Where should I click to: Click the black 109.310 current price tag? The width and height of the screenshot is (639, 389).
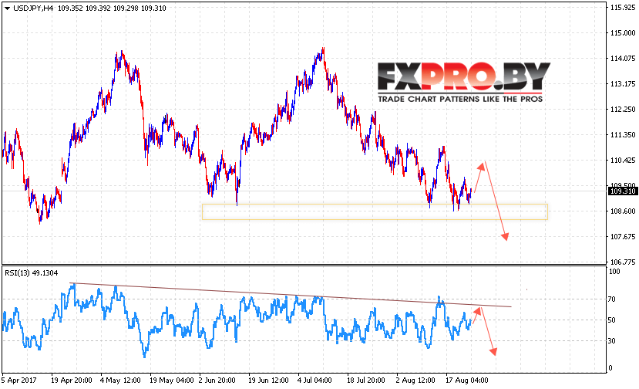click(x=622, y=191)
